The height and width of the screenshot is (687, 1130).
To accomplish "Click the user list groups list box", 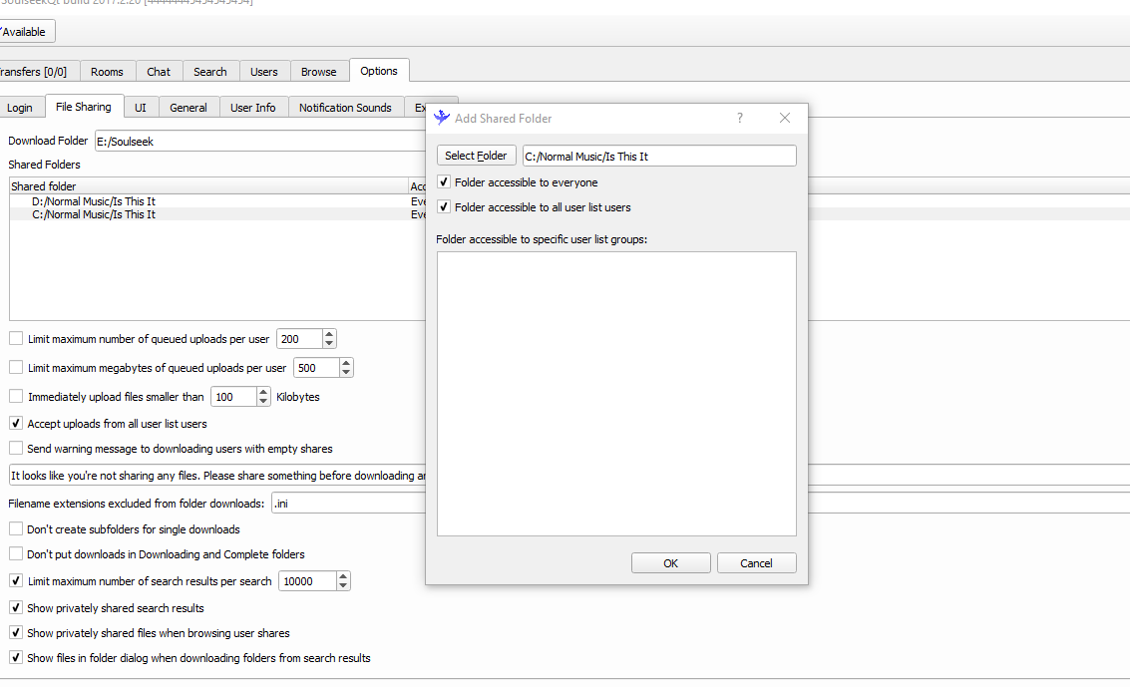I will (x=616, y=394).
